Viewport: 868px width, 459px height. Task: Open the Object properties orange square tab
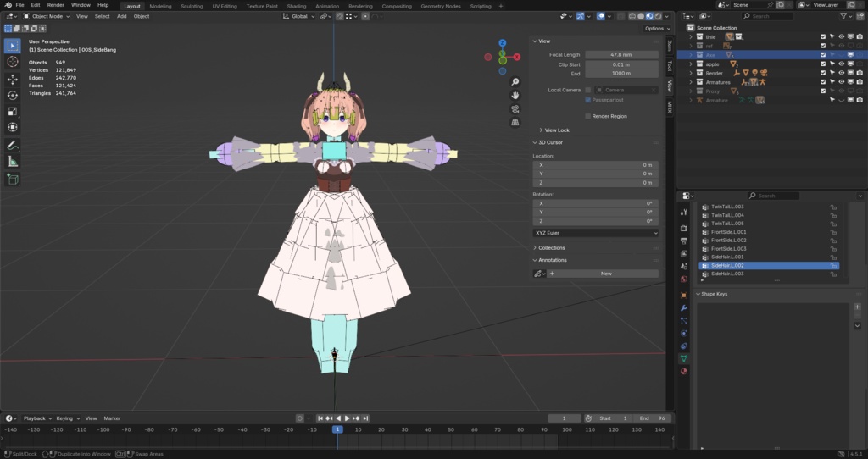[684, 296]
